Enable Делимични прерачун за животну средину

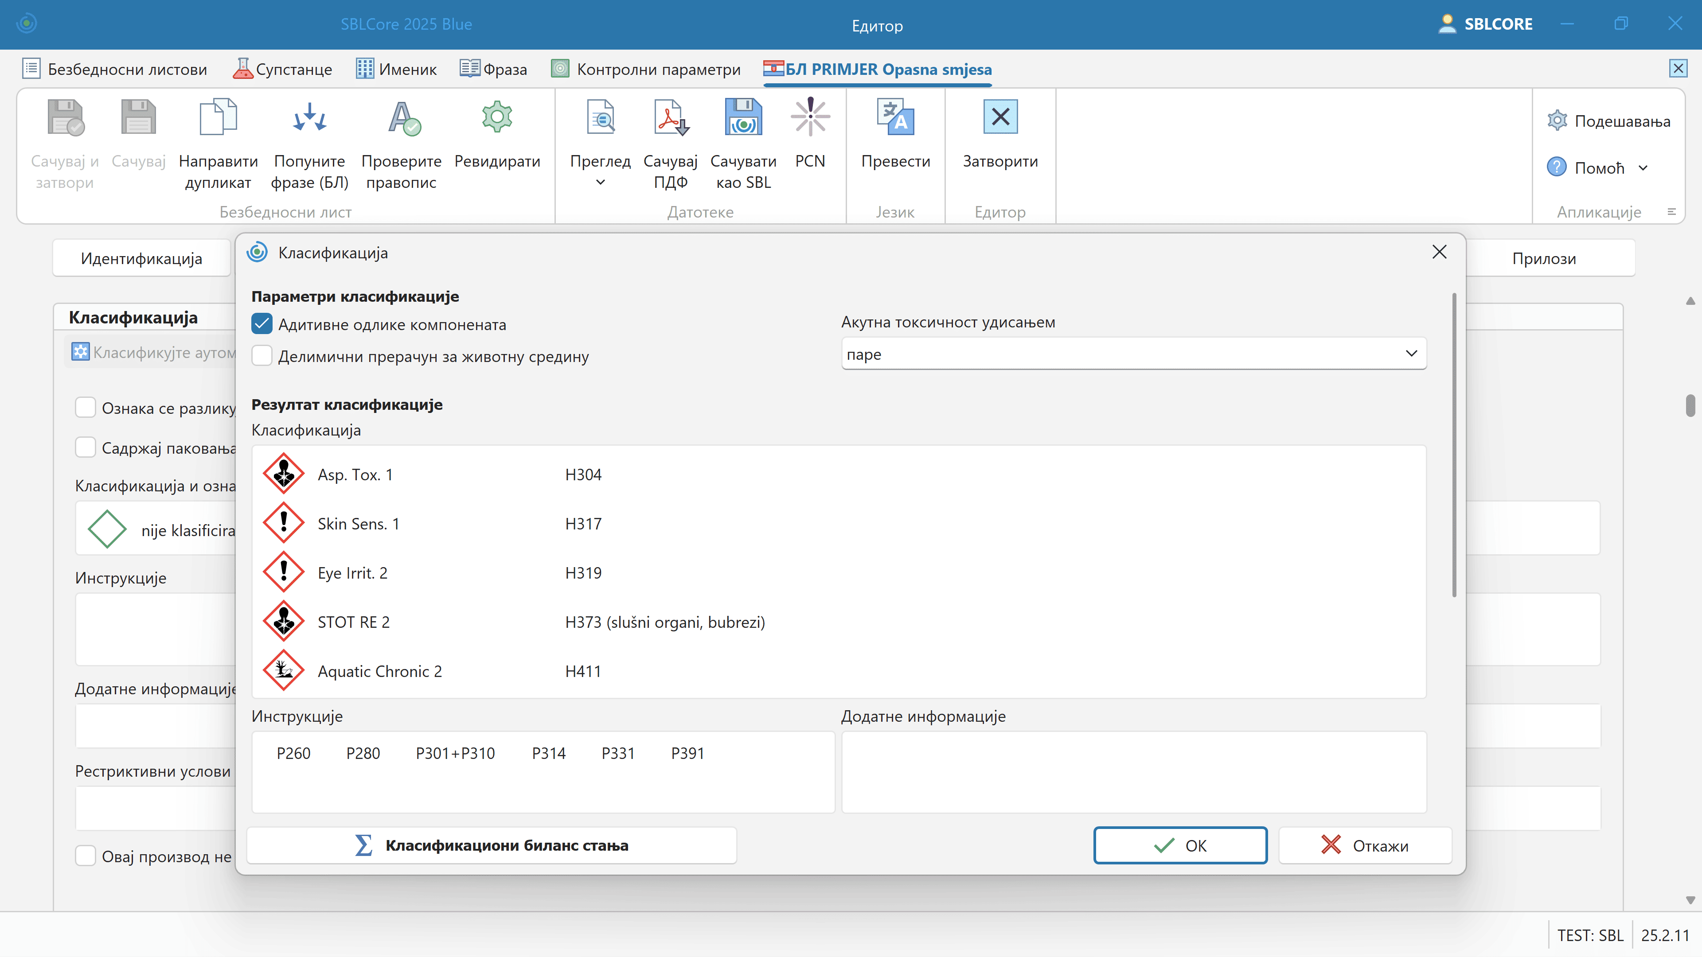pos(262,356)
